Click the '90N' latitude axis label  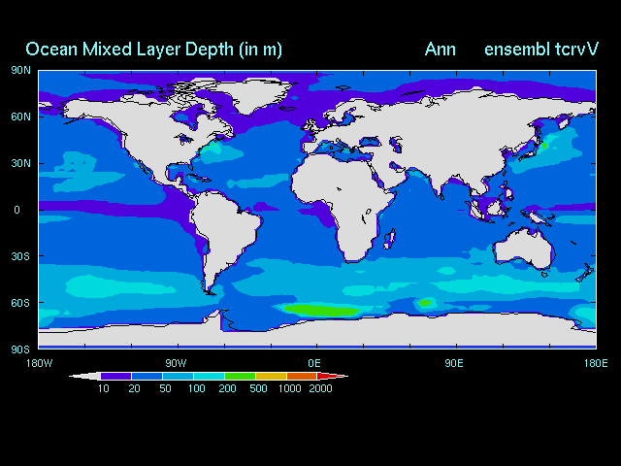[x=20, y=70]
